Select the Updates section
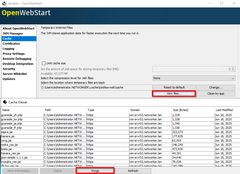The width and height of the screenshot is (240, 174). coord(9,79)
